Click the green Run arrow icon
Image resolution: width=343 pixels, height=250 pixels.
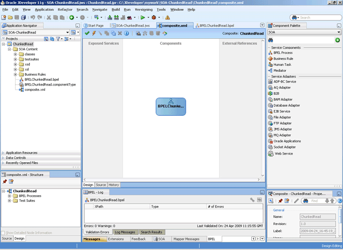tap(141, 17)
